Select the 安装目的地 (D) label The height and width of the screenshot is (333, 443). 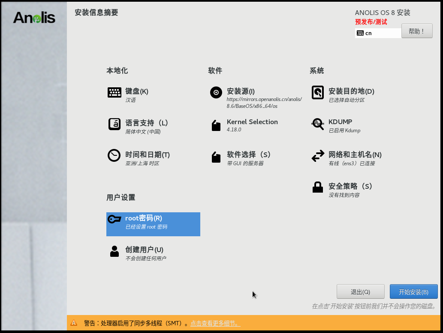click(351, 91)
